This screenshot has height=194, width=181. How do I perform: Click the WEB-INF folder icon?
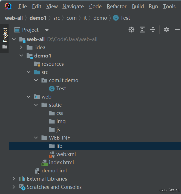coord(44,138)
